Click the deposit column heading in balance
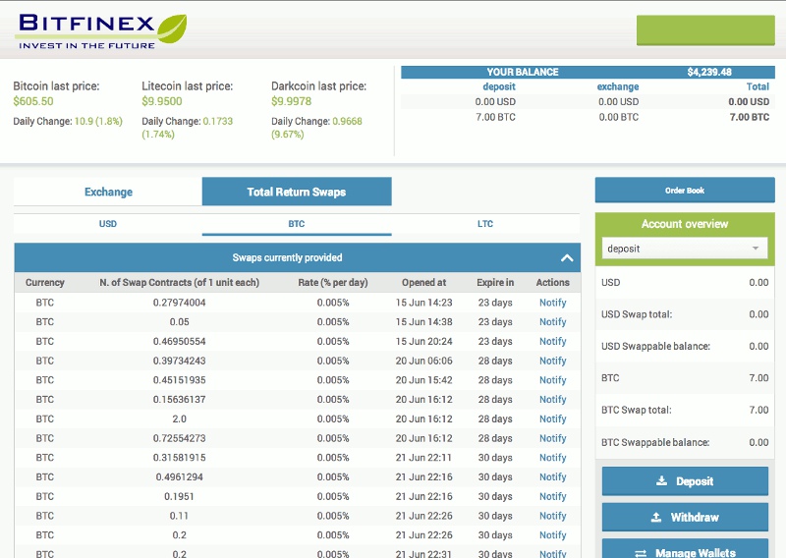Viewport: 786px width, 558px height. pos(499,86)
